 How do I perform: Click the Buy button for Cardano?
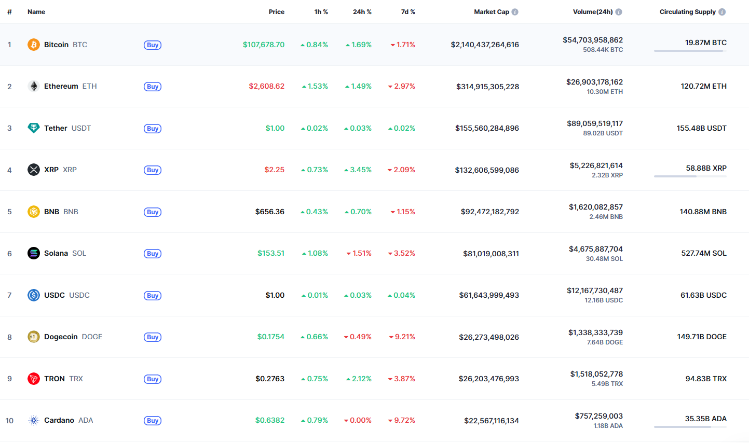pos(153,421)
